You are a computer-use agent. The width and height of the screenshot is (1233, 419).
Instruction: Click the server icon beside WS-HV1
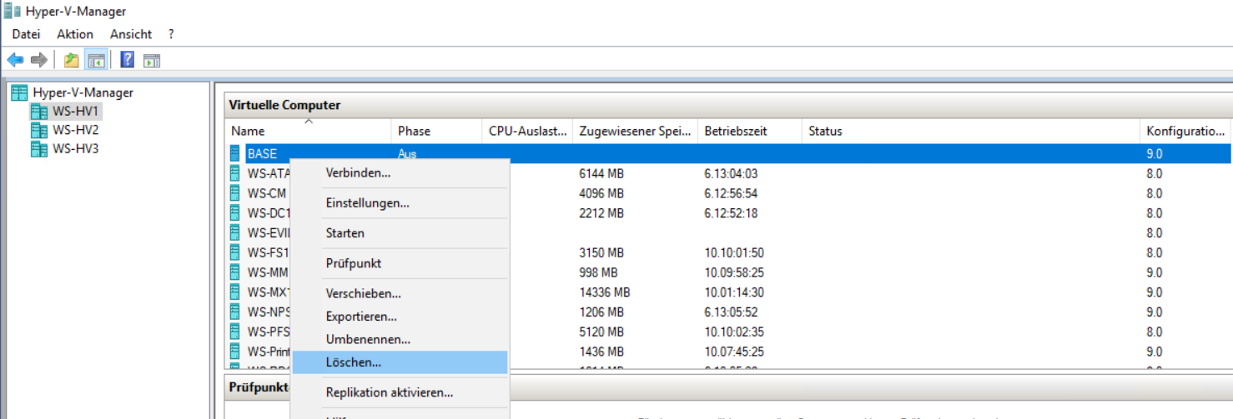pyautogui.click(x=38, y=111)
